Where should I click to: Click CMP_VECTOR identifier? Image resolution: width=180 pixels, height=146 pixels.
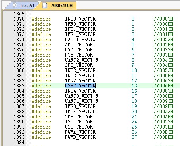click(x=79, y=117)
